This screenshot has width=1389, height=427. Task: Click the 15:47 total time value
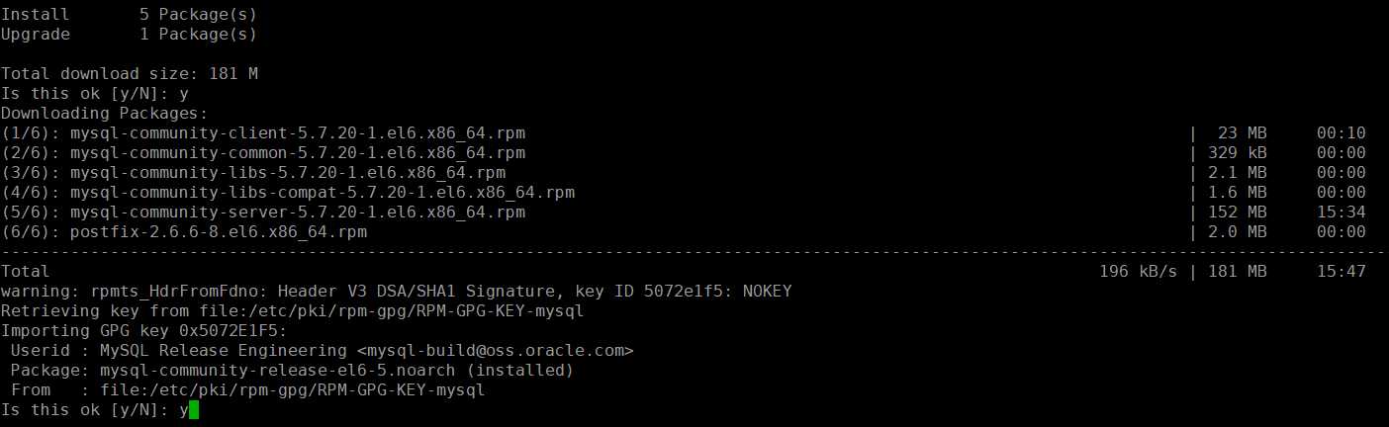(1342, 272)
